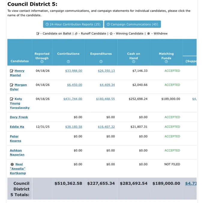Click help icon under Expenditures header
This screenshot has width=204, height=203.
tap(101, 62)
